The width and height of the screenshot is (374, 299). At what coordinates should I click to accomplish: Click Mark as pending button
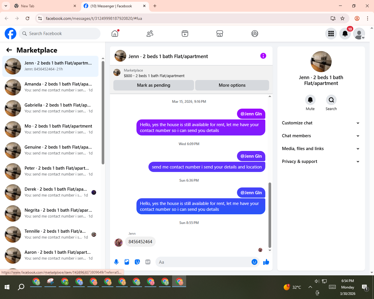tap(154, 85)
